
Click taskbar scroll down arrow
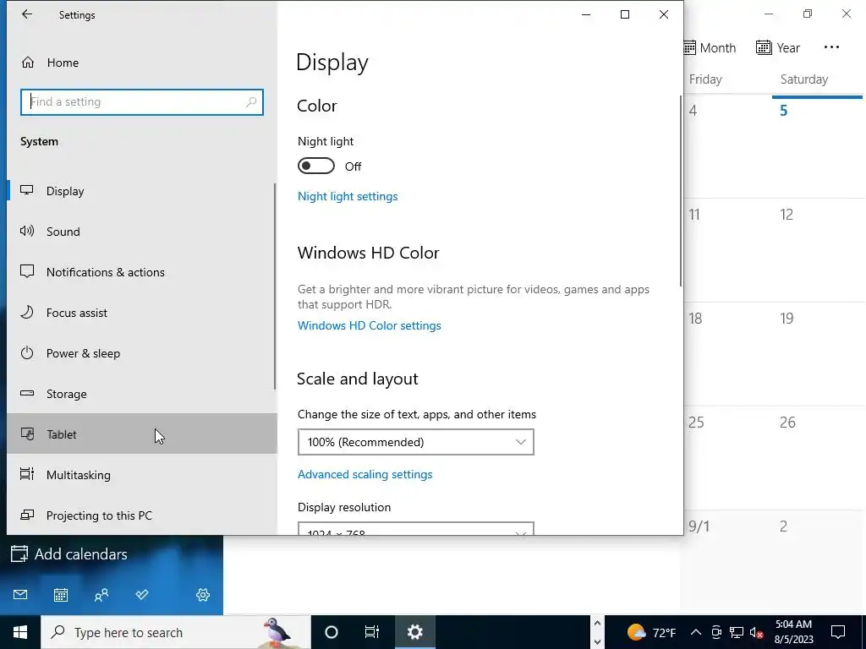point(597,642)
